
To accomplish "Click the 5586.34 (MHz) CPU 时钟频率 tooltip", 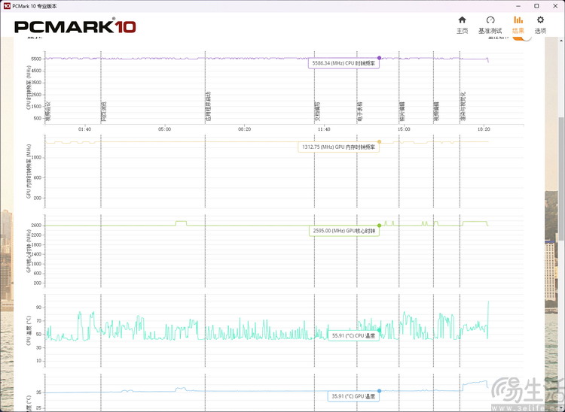I will pos(344,63).
